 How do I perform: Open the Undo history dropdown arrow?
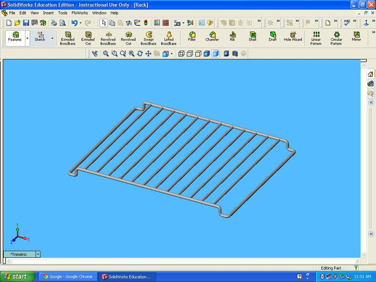pos(80,23)
